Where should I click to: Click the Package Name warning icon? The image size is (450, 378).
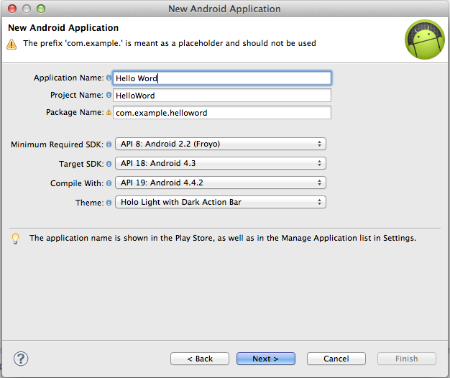click(109, 112)
